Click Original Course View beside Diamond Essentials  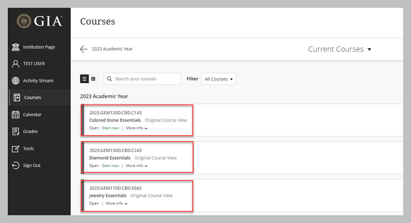156,158
